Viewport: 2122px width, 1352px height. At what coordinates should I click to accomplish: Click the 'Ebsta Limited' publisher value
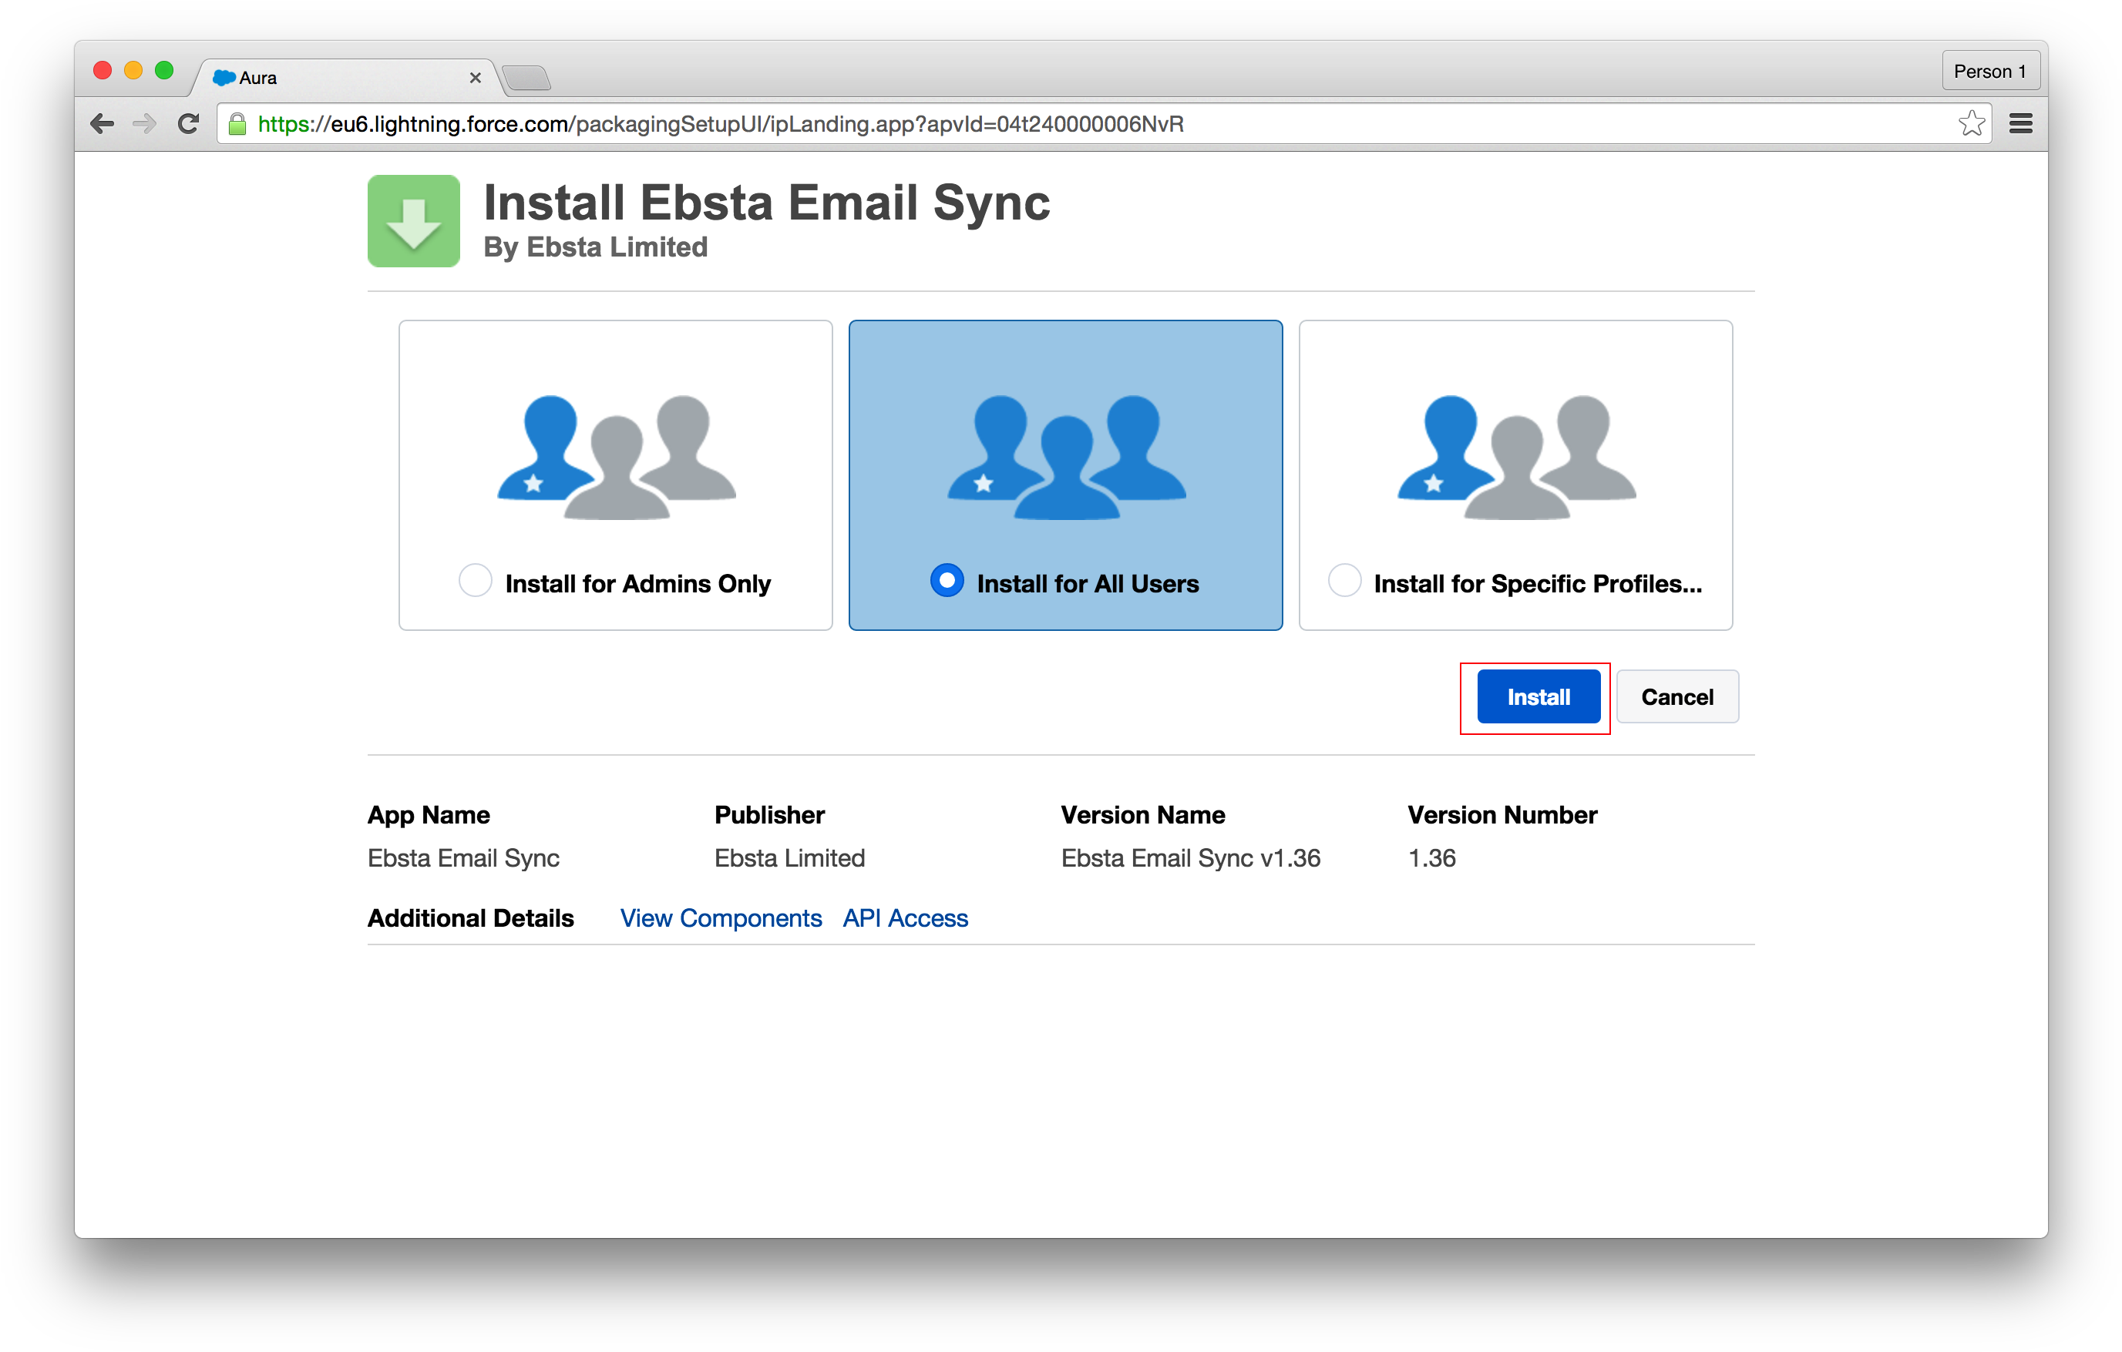pyautogui.click(x=789, y=858)
